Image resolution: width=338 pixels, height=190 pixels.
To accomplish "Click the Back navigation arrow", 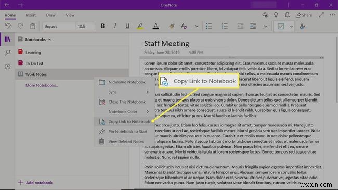I will pos(7,5).
